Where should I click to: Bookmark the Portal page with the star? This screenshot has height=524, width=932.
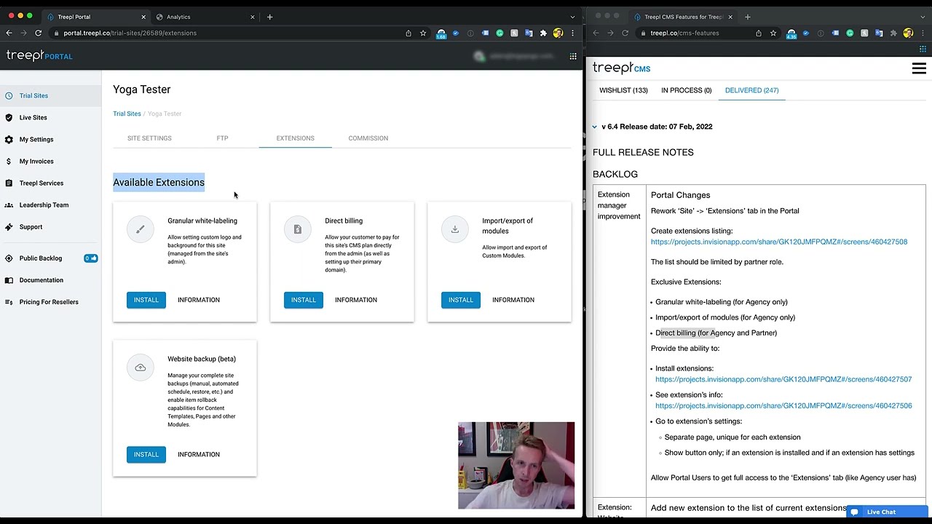point(423,33)
